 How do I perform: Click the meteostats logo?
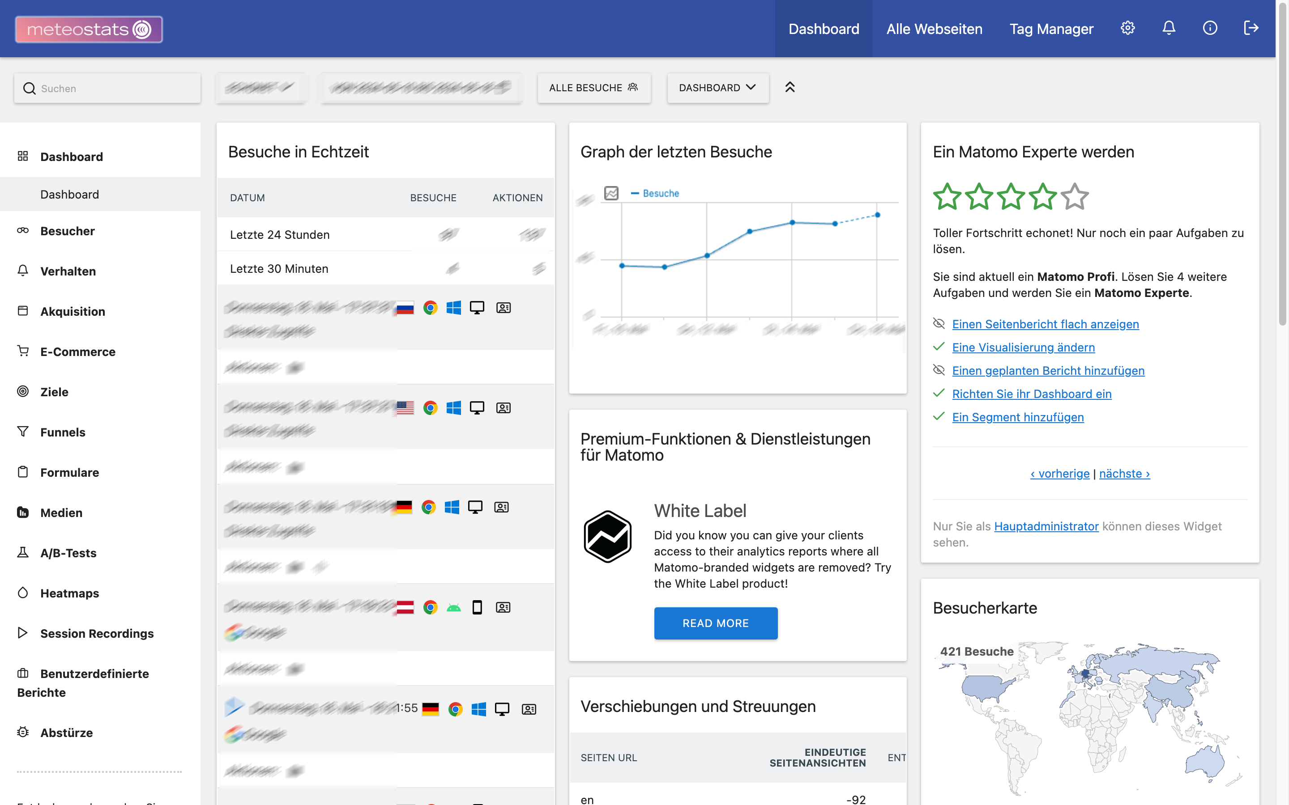pos(89,29)
